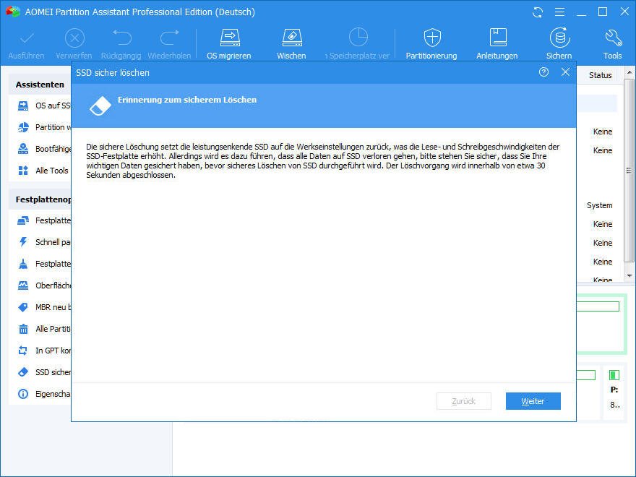Open the Partitionierung shield icon

point(432,38)
